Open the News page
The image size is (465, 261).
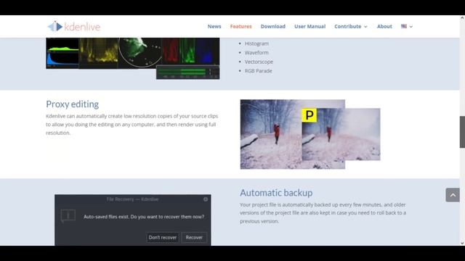click(x=214, y=26)
